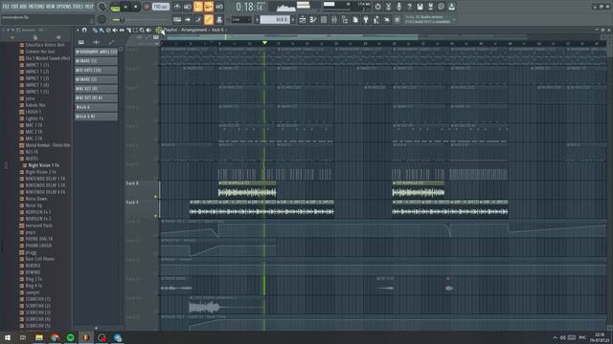Select the Playback speaker tool in playlist
This screenshot has width=613, height=344.
pos(148,30)
